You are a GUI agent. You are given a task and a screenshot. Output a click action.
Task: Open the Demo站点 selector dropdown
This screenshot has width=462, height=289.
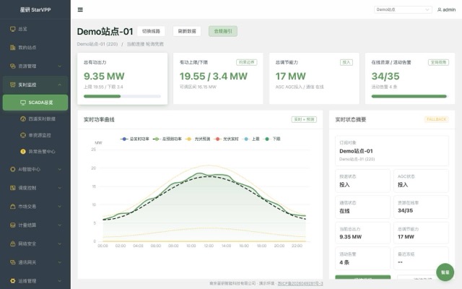coord(403,9)
